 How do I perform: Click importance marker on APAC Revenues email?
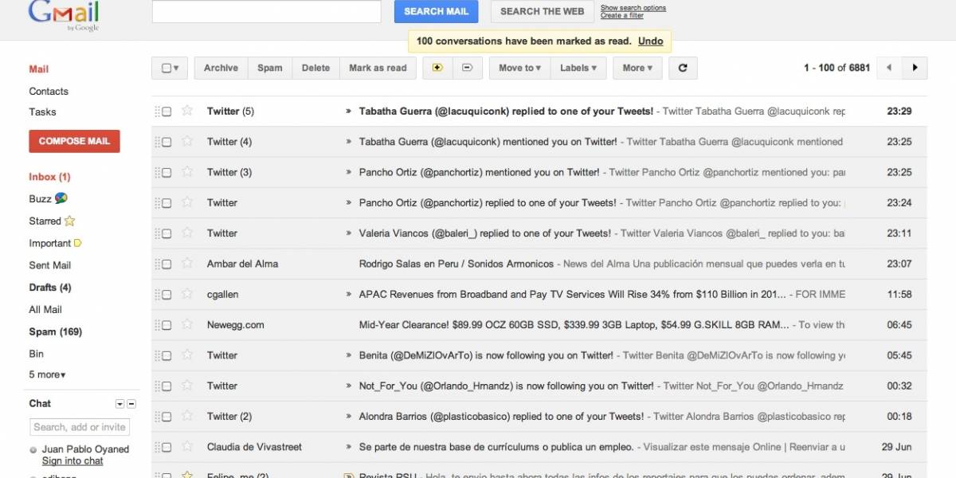(x=348, y=294)
